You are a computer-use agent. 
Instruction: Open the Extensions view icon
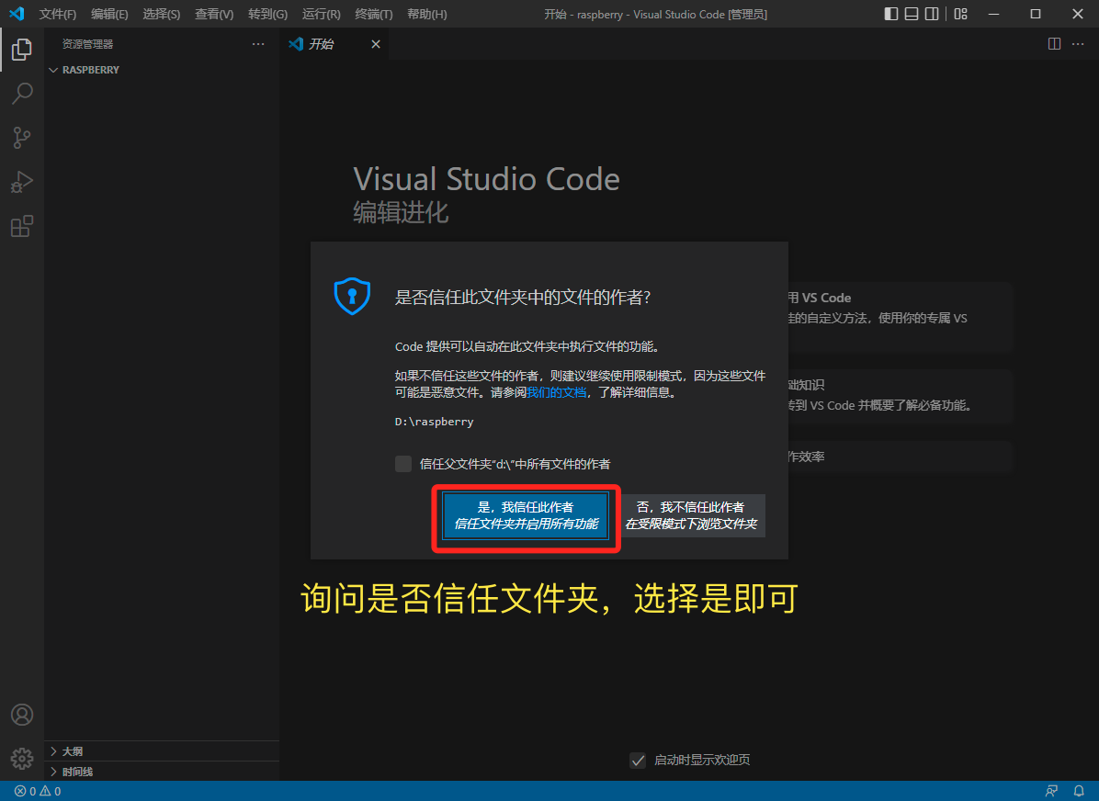pos(22,226)
